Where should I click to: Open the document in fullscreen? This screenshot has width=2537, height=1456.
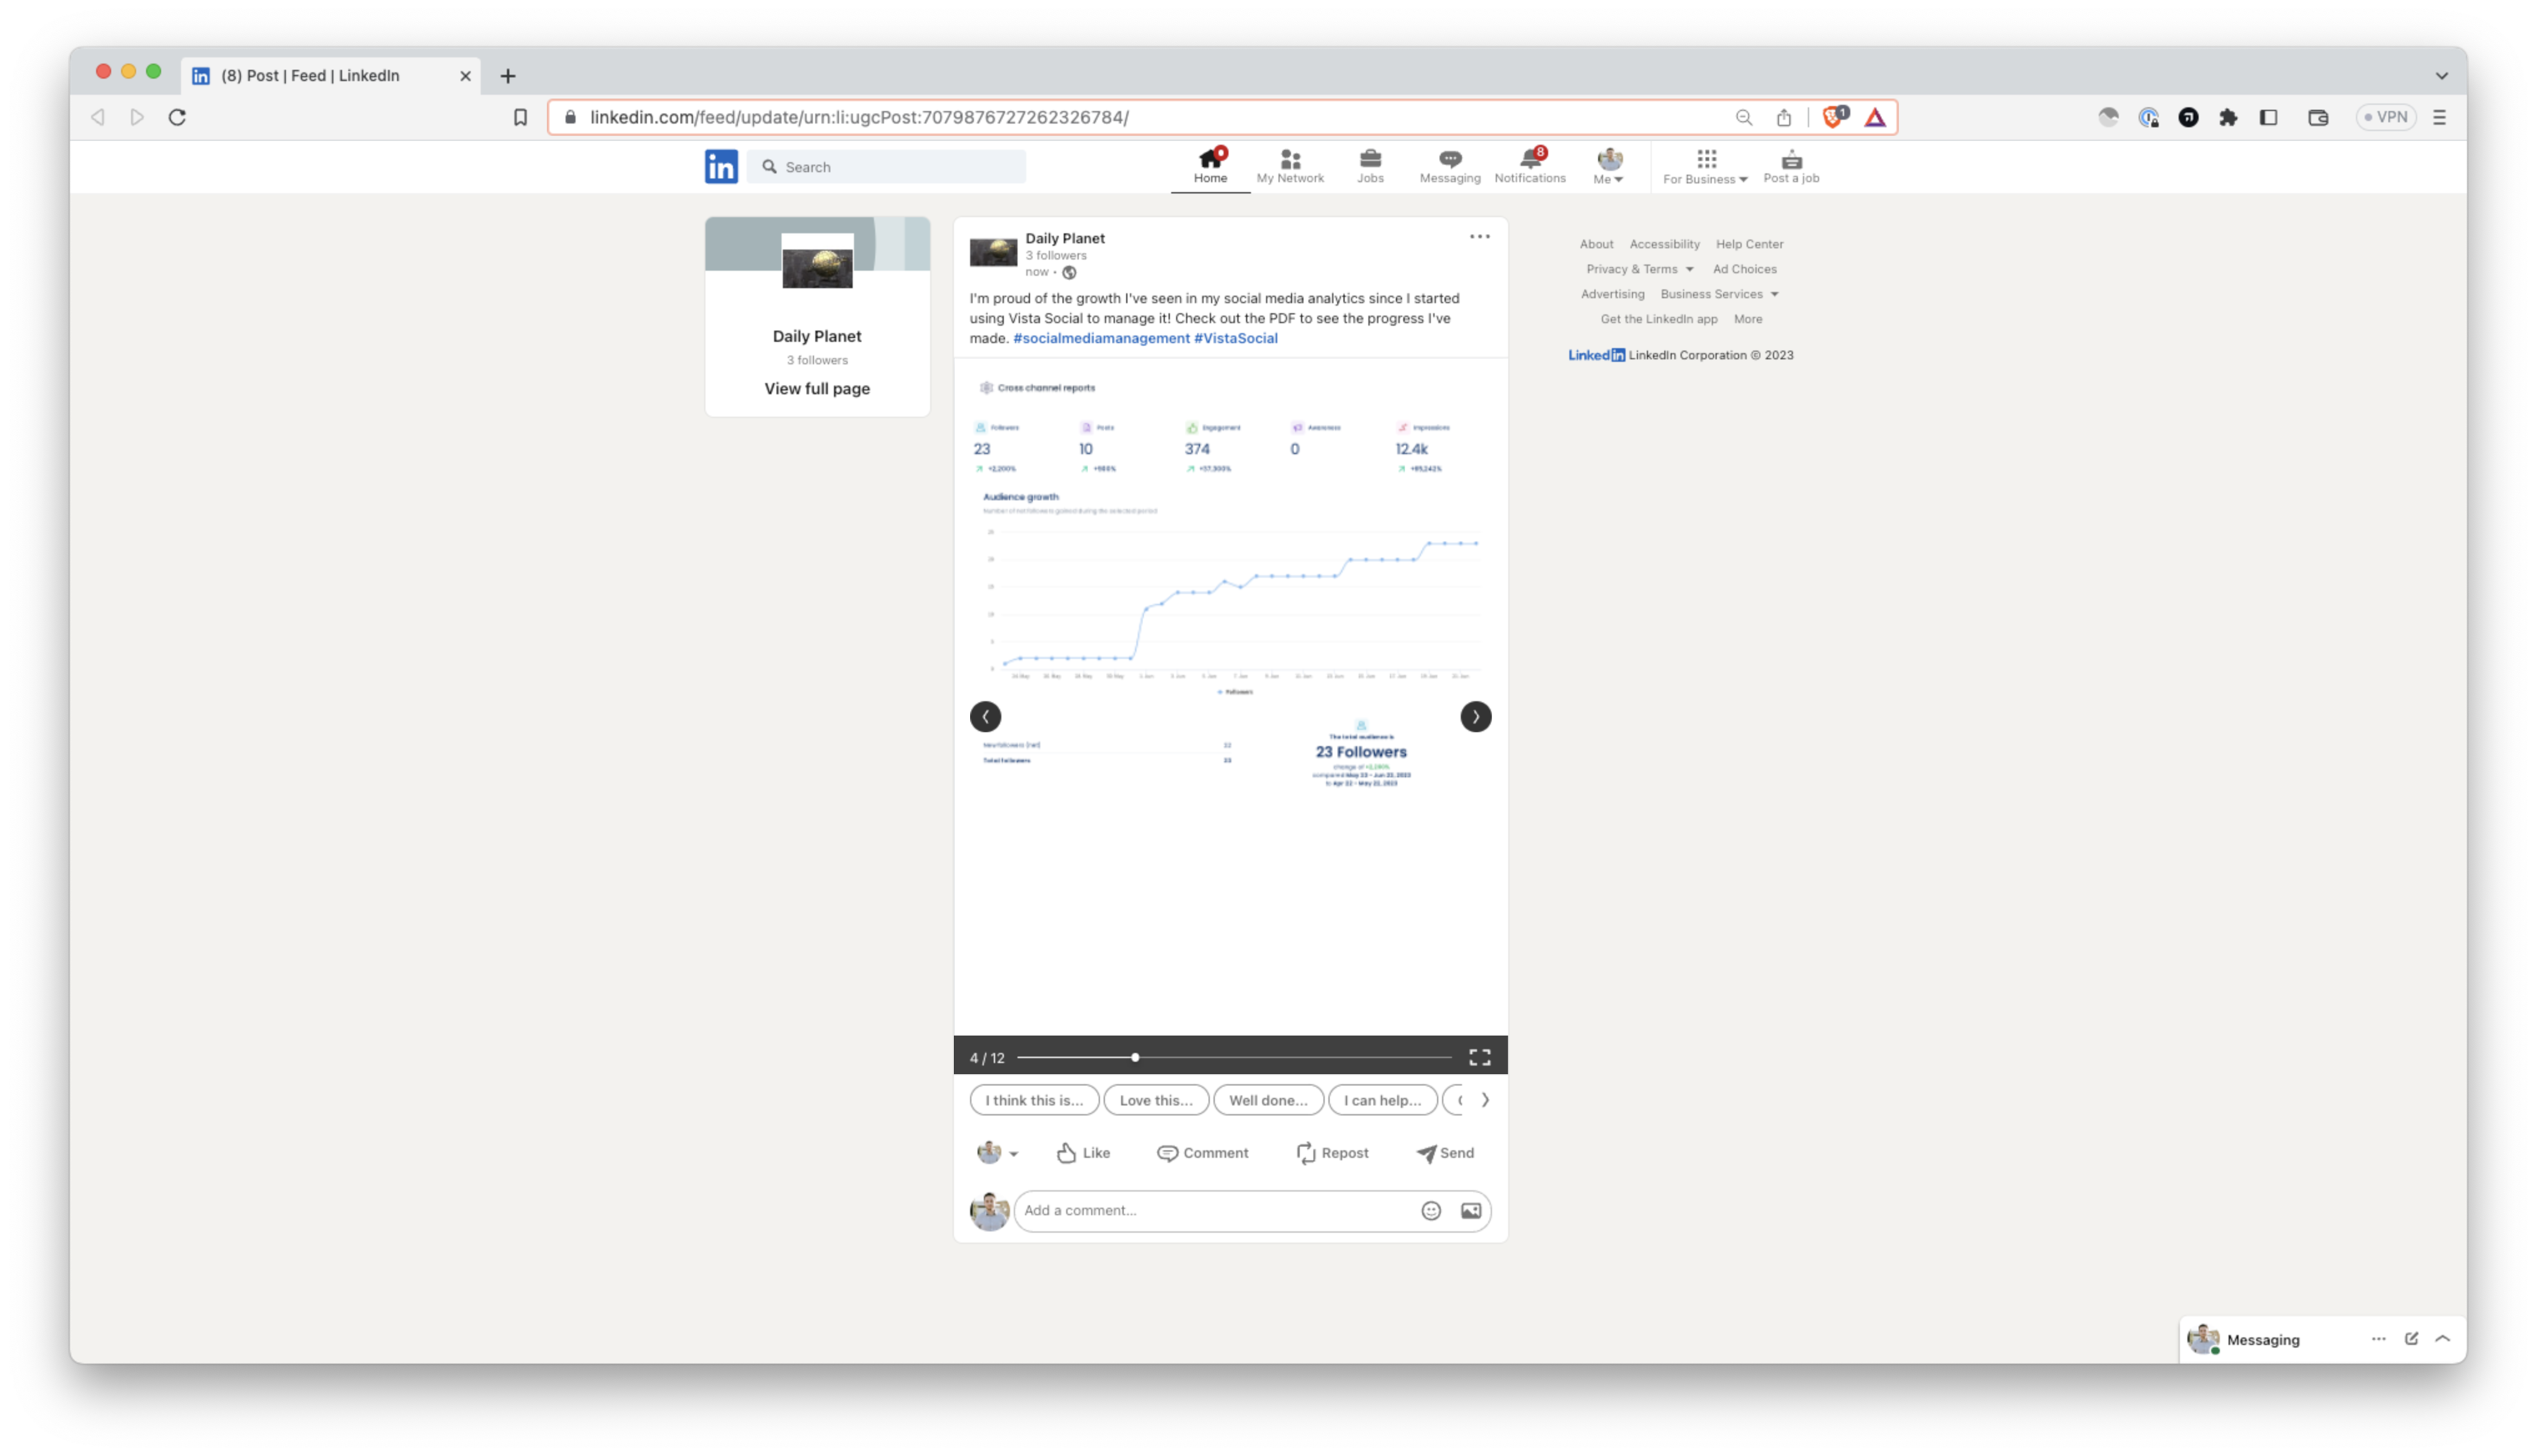1479,1057
